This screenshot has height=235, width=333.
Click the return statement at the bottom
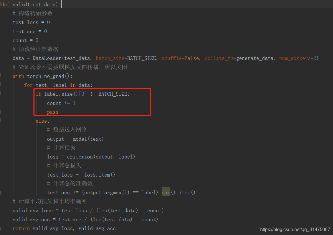(x=21, y=228)
